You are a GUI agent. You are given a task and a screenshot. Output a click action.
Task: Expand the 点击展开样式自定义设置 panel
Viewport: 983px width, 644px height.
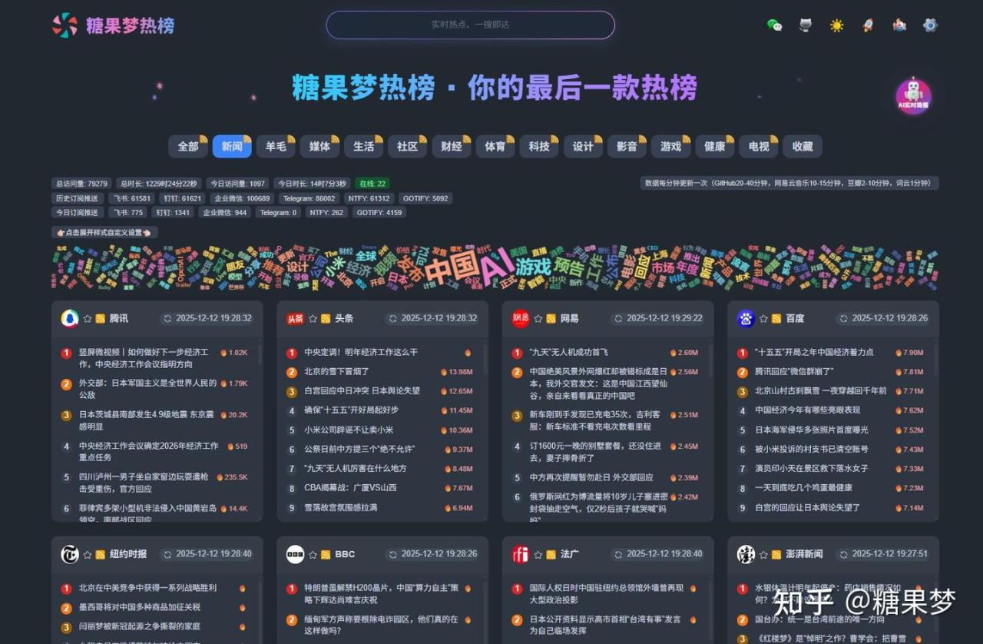click(104, 232)
